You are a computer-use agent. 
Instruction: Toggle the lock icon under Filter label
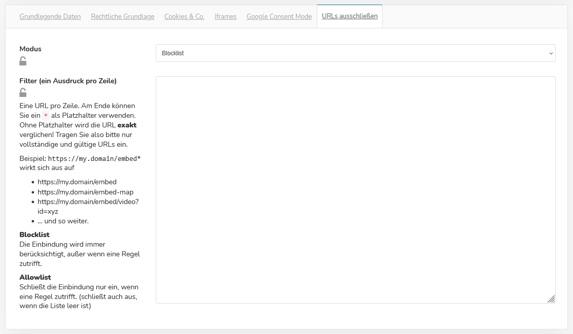click(x=23, y=93)
